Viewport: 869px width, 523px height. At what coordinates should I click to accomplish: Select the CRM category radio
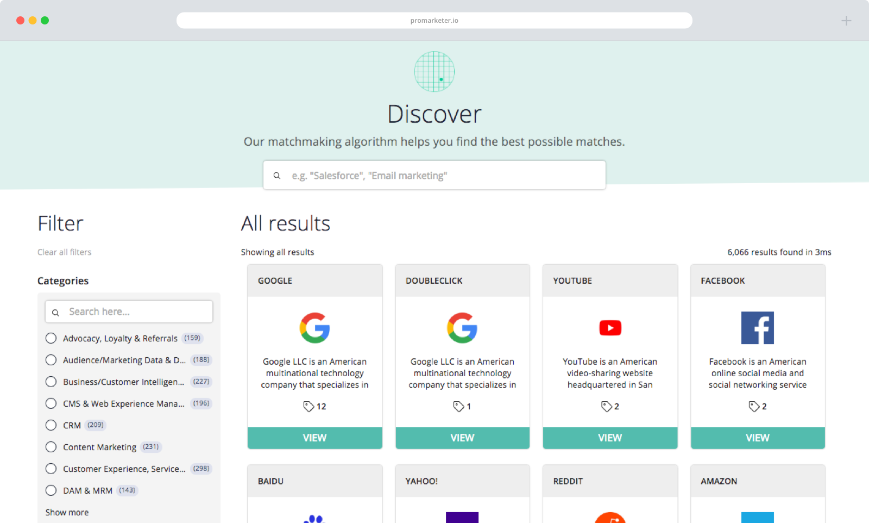(51, 425)
